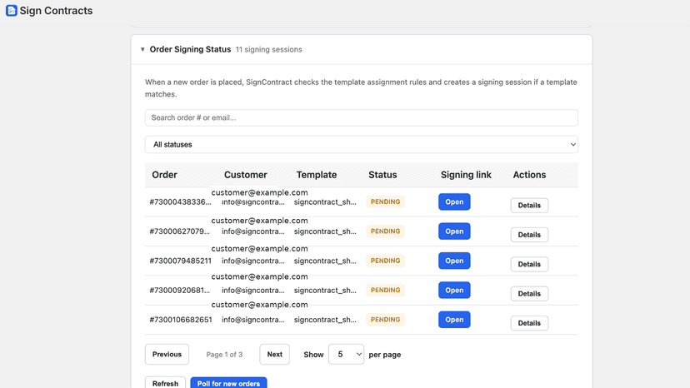Screen dimensions: 690x388
Task: Open the All statuses filter dropdown
Action: coord(362,144)
